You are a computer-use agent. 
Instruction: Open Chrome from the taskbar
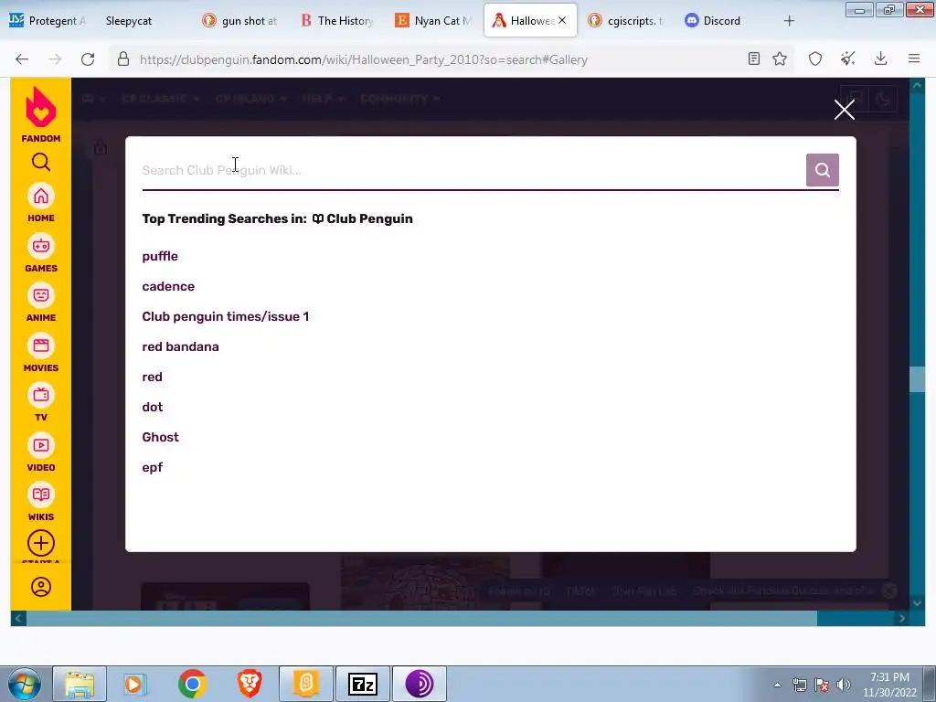(x=192, y=684)
